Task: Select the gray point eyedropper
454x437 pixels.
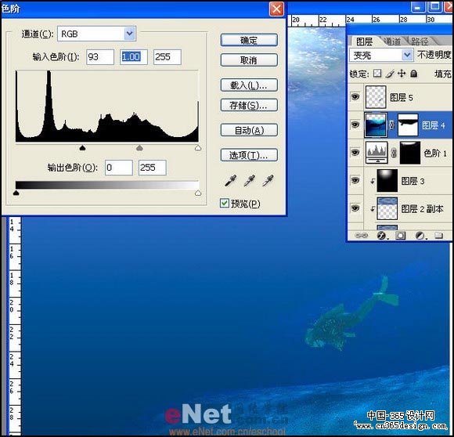Action: coord(249,180)
